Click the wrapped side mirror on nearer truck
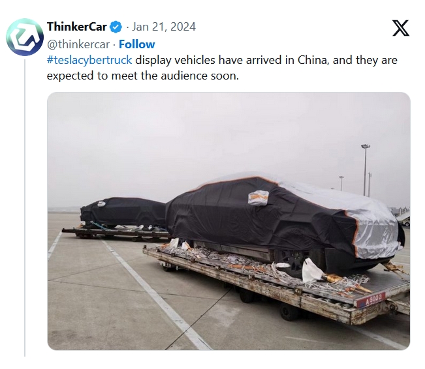Screen dimensions: 425x369 [x=259, y=198]
